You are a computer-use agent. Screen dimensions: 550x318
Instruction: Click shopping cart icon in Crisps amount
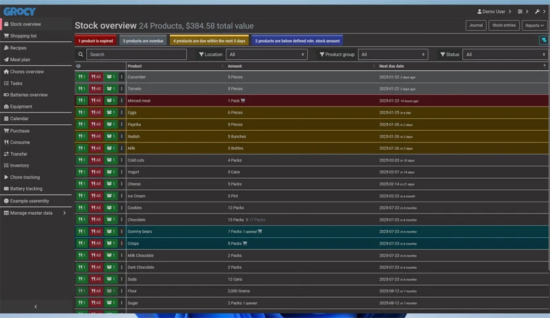click(x=245, y=243)
